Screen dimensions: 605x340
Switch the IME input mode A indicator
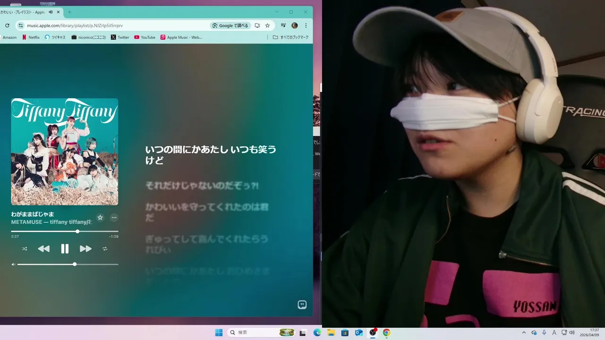coord(554,332)
